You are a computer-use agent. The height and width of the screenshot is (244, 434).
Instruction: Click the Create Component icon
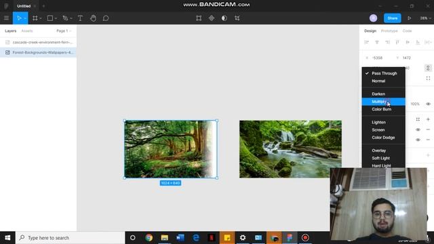[x=212, y=18]
